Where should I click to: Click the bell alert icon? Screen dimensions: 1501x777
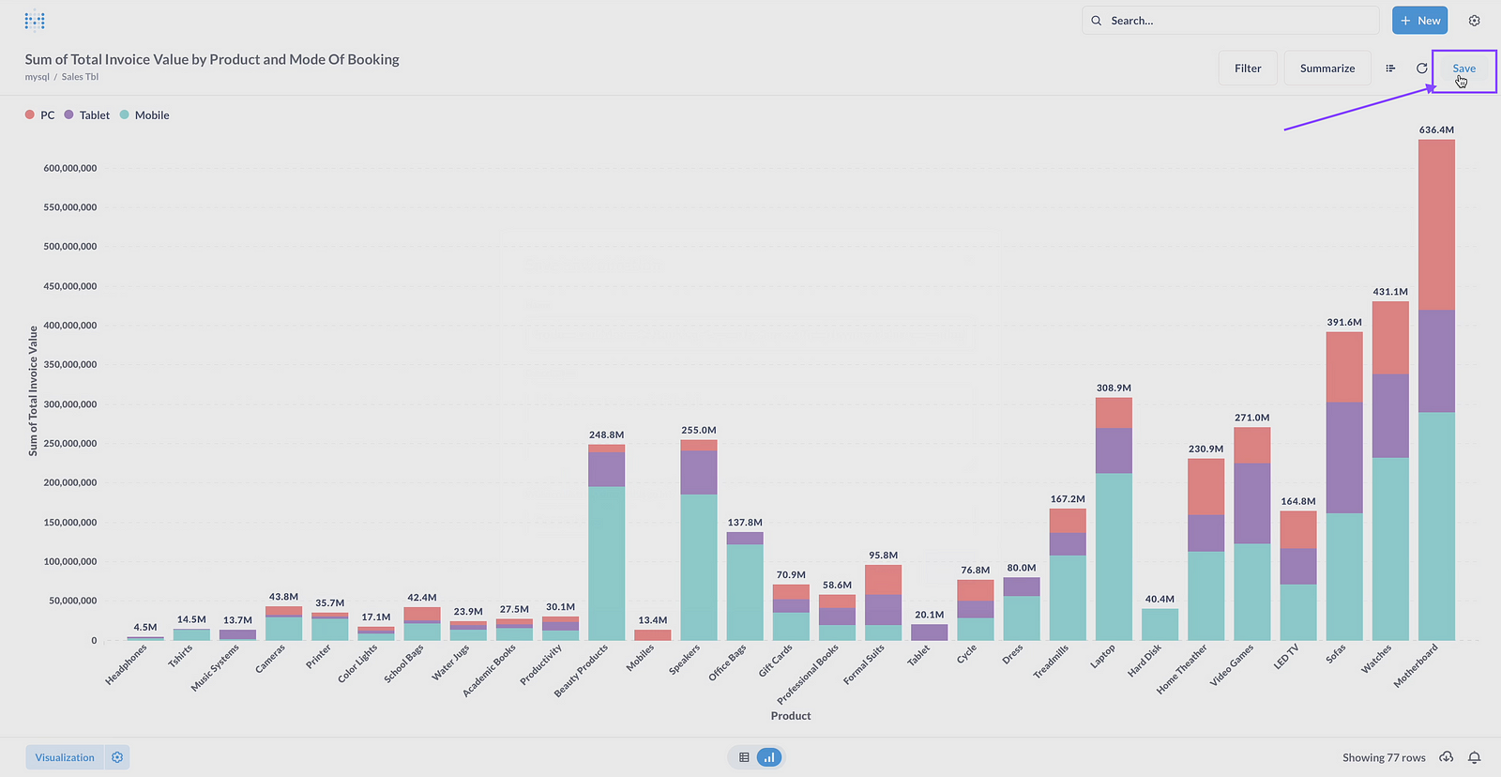(1475, 757)
